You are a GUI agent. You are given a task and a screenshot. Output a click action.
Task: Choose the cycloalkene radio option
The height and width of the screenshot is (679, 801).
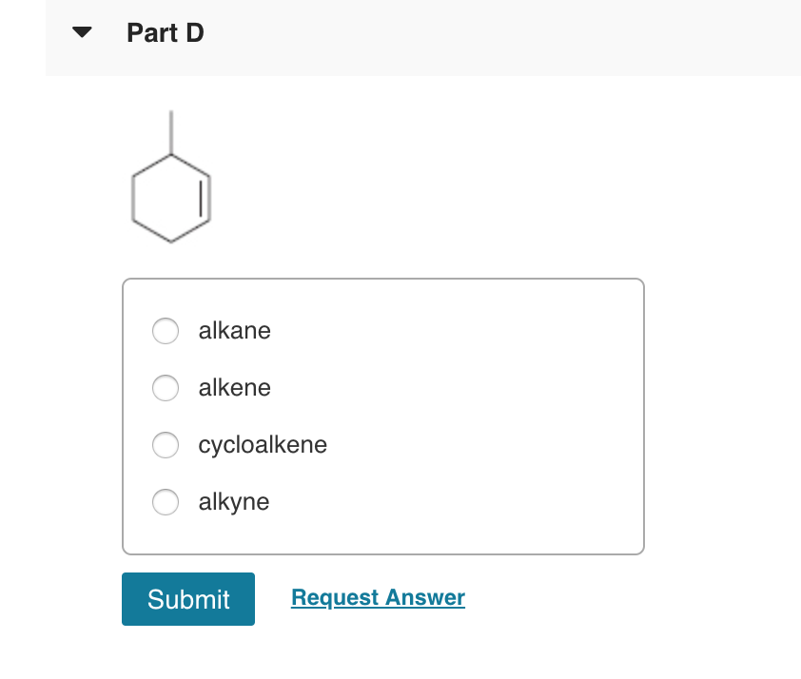point(166,445)
